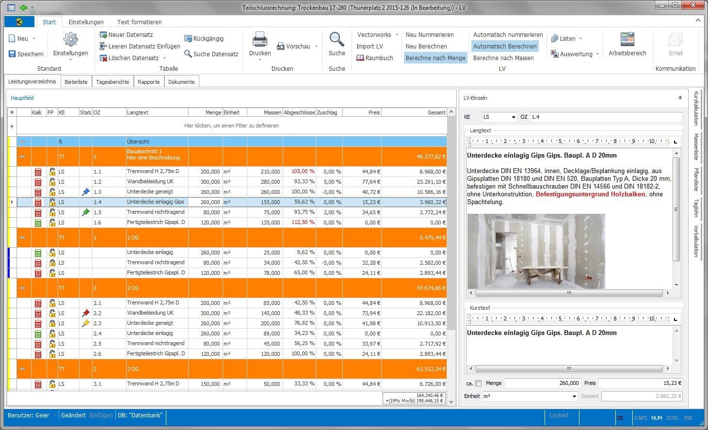Collapse the 1 OG group row
The height and width of the screenshot is (430, 708).
point(22,238)
